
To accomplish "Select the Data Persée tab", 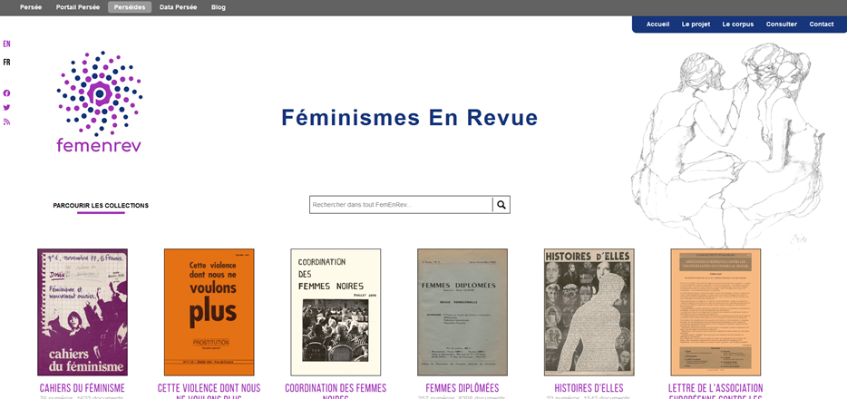I will click(x=178, y=7).
